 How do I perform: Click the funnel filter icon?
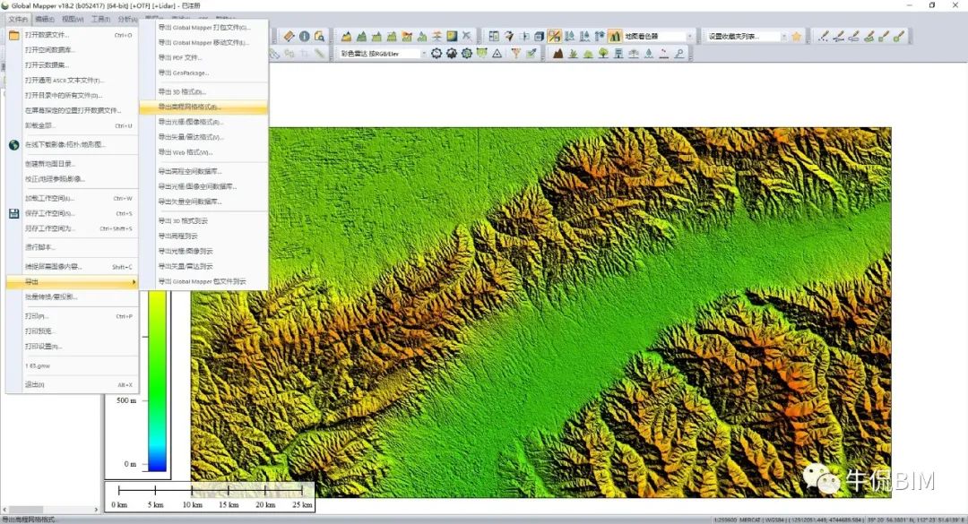click(515, 54)
